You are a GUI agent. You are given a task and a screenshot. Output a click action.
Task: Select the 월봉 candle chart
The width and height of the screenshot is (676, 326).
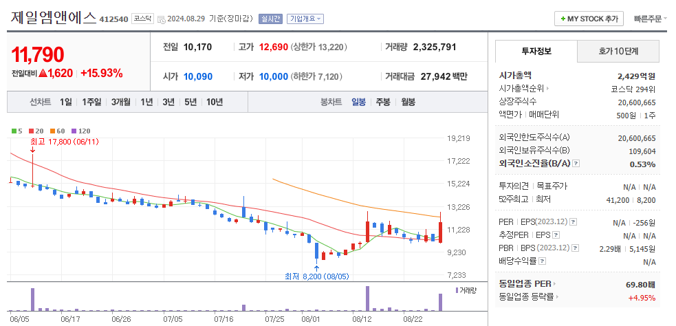(408, 102)
